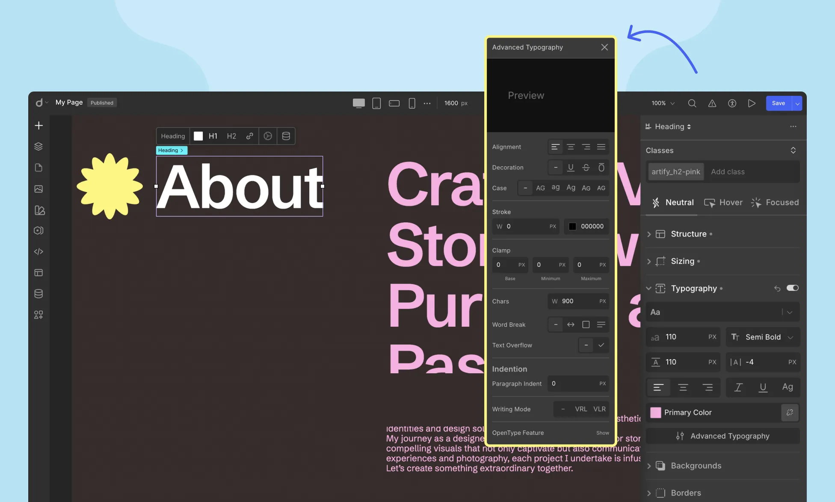Viewport: 835px width, 502px height.
Task: Enable text overflow checkmark option
Action: [x=601, y=345]
